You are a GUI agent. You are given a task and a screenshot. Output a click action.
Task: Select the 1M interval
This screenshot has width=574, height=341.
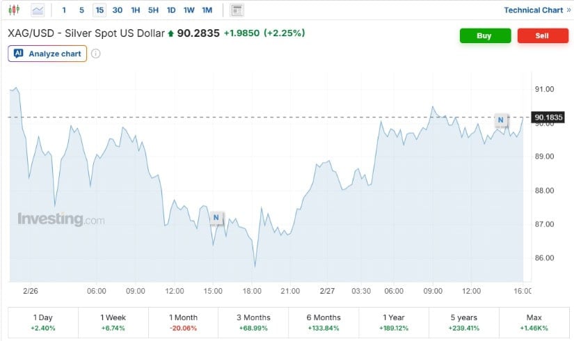point(207,10)
